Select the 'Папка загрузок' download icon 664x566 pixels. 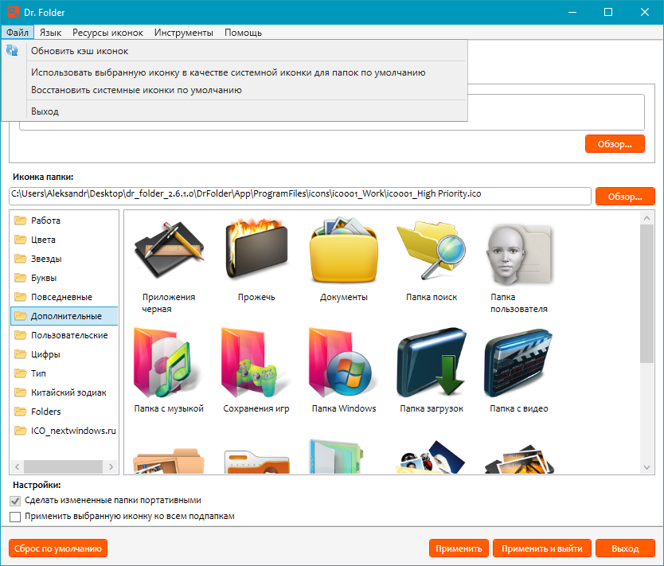[431, 362]
